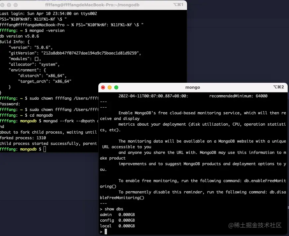289x236 pixels.
Task: Click the '"modules": [],' line
Action: pos(25,59)
